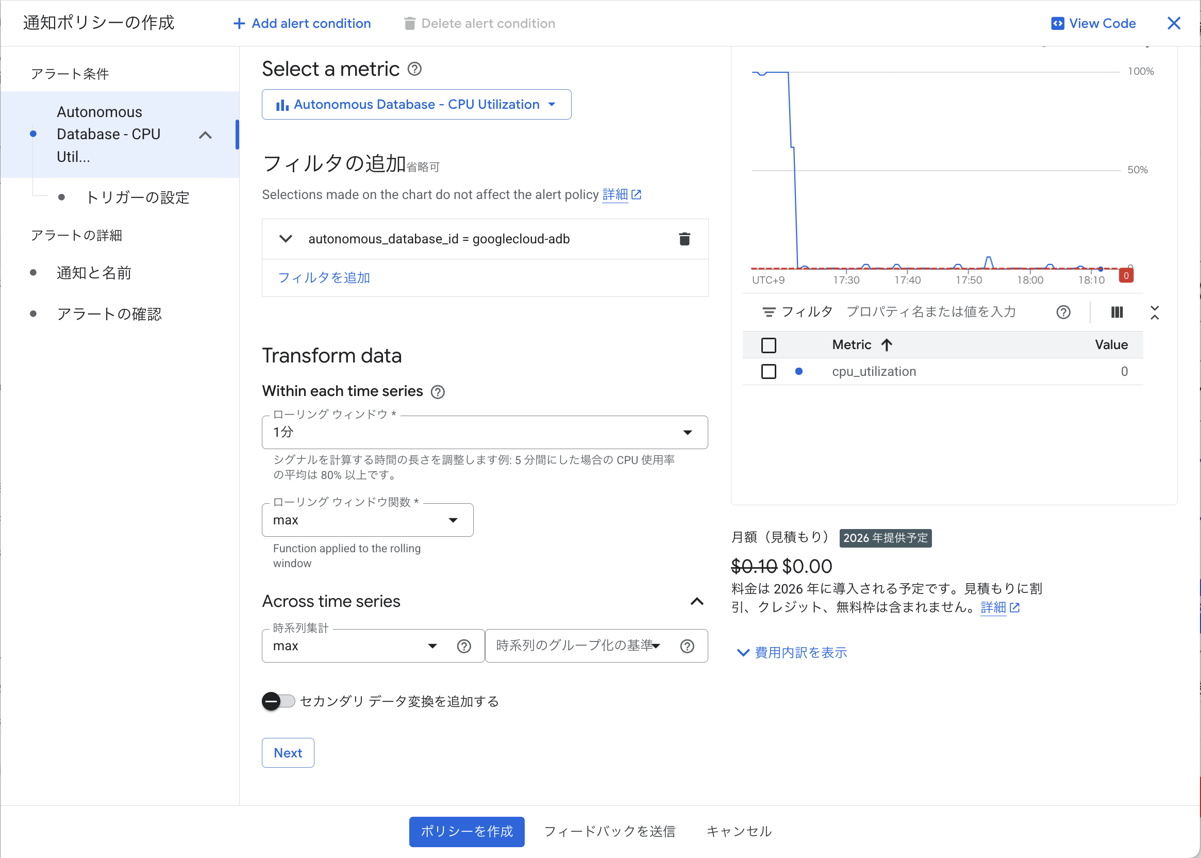
Task: Open help for Within each time series
Action: coord(437,391)
